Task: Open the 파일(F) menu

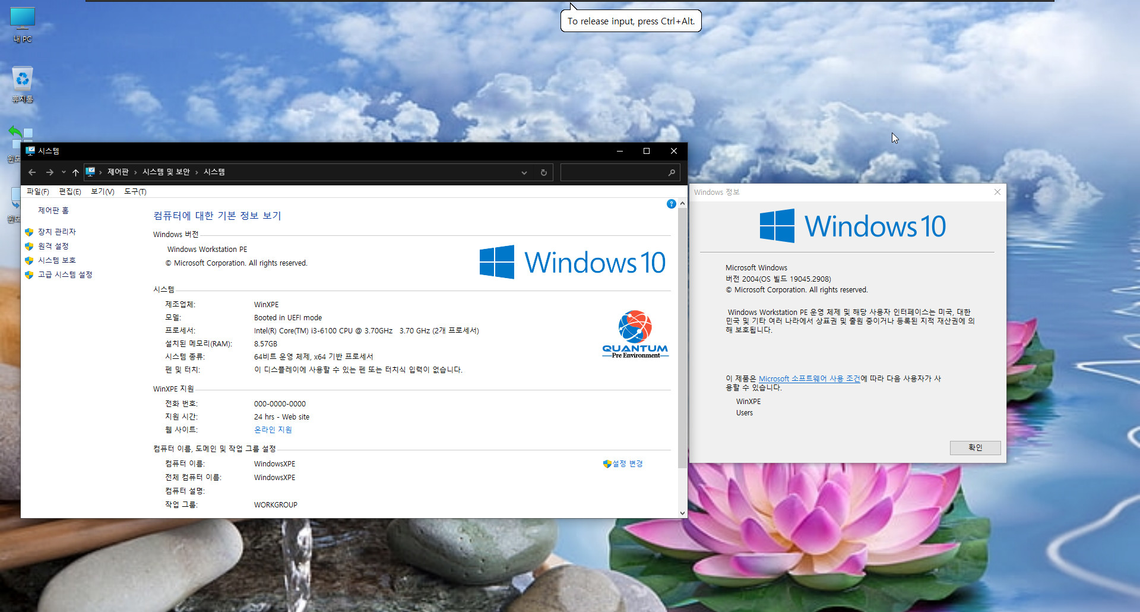Action: (x=37, y=191)
